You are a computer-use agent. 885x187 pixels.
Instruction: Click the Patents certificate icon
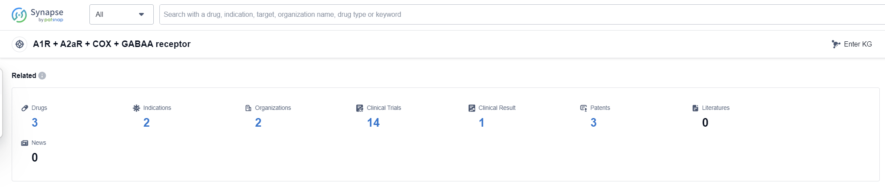[x=584, y=108]
